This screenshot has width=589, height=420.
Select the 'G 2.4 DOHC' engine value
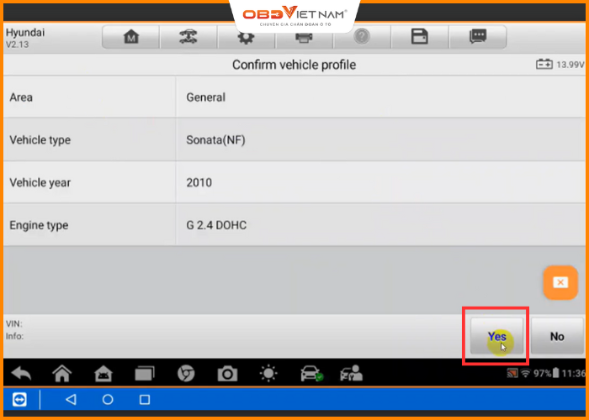(216, 225)
